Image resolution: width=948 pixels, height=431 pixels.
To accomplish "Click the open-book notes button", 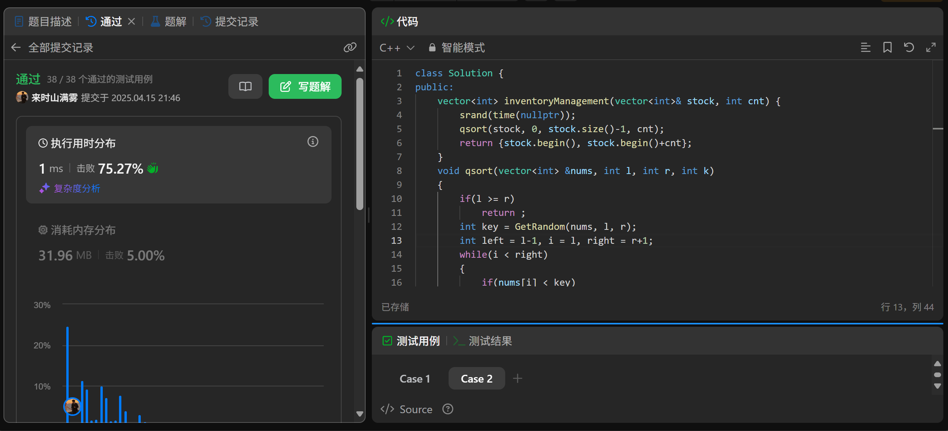I will pyautogui.click(x=245, y=86).
